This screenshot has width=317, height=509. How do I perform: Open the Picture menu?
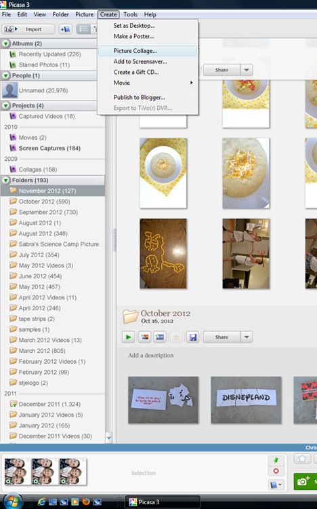tap(84, 15)
